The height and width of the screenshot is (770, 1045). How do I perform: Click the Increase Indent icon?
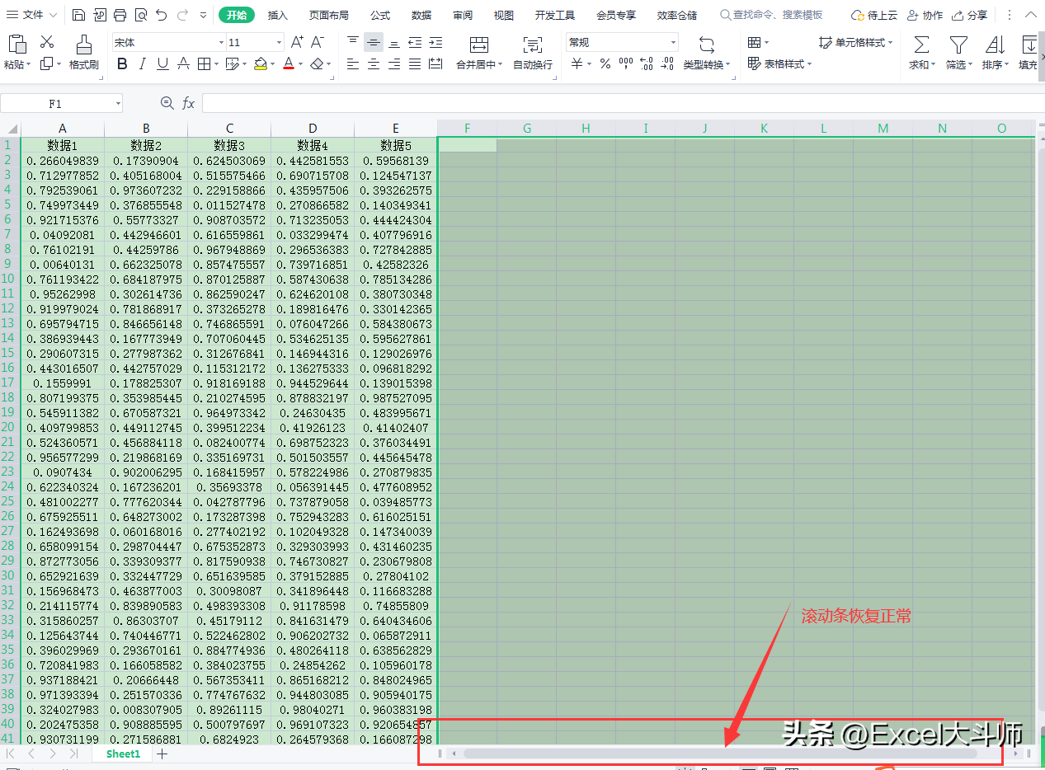[x=435, y=42]
